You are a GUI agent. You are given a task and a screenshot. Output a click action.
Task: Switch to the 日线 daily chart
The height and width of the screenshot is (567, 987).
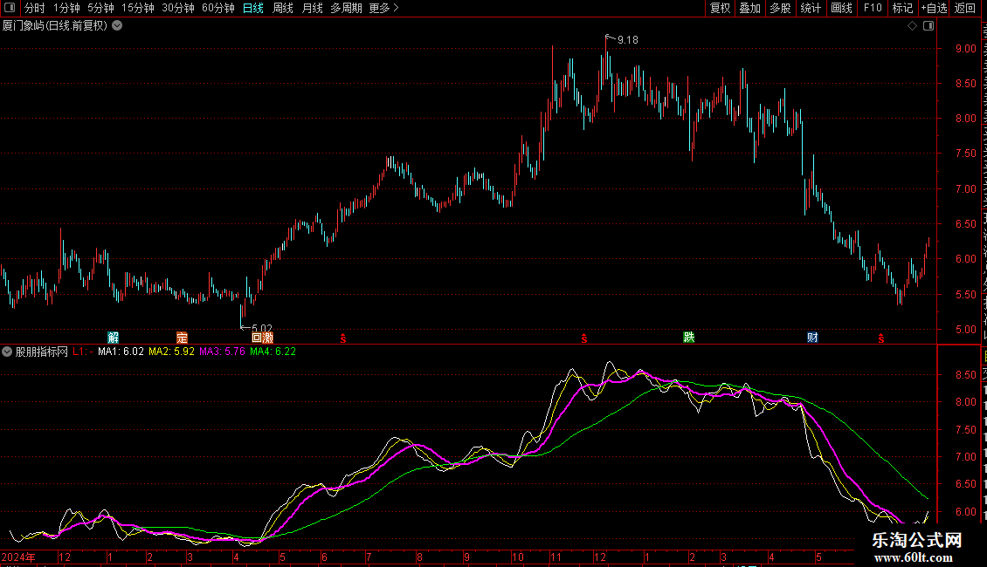pos(253,8)
